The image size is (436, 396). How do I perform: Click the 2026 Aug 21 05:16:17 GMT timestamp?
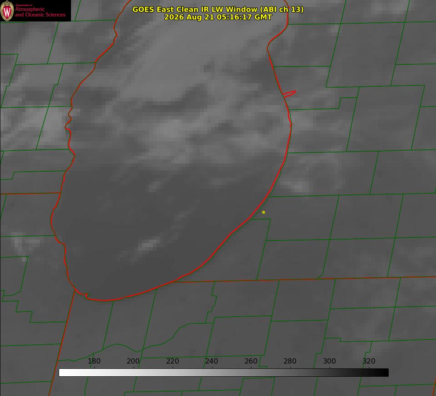pyautogui.click(x=218, y=17)
